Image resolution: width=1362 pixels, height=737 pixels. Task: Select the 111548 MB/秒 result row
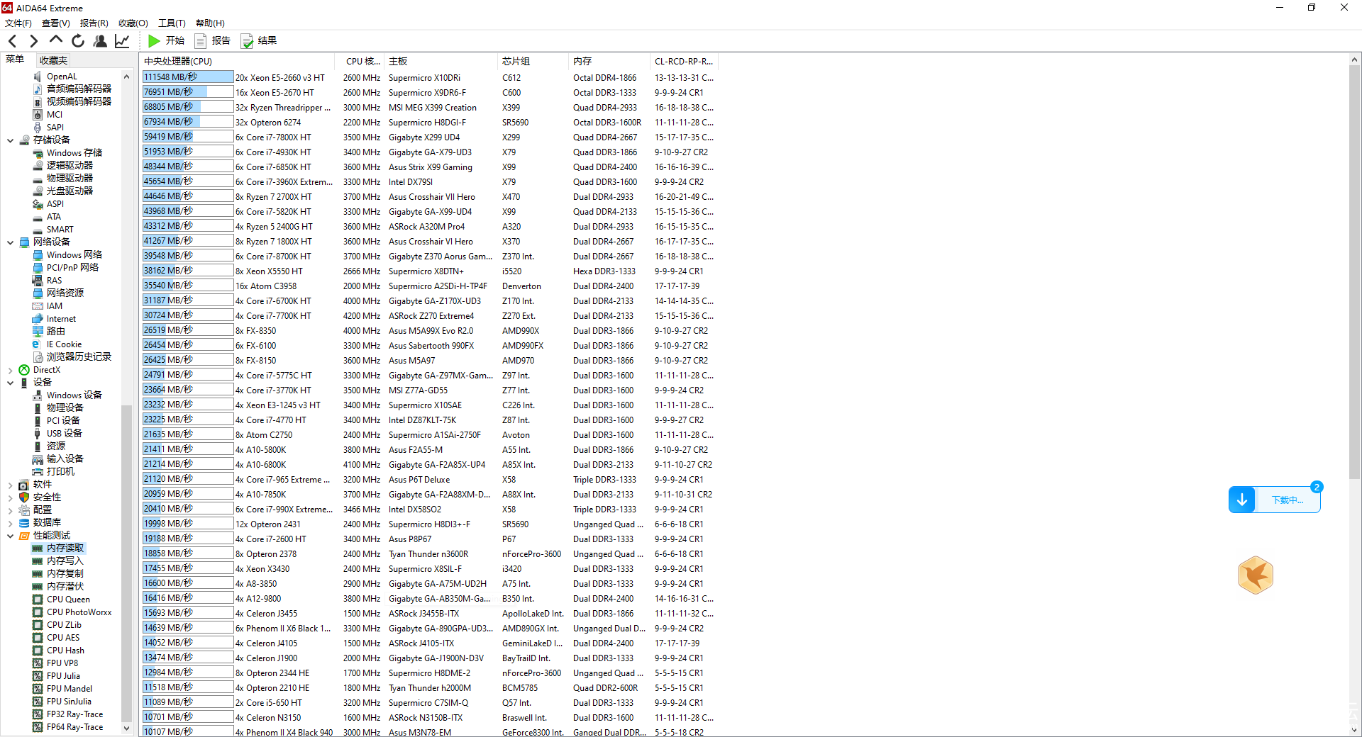(428, 77)
